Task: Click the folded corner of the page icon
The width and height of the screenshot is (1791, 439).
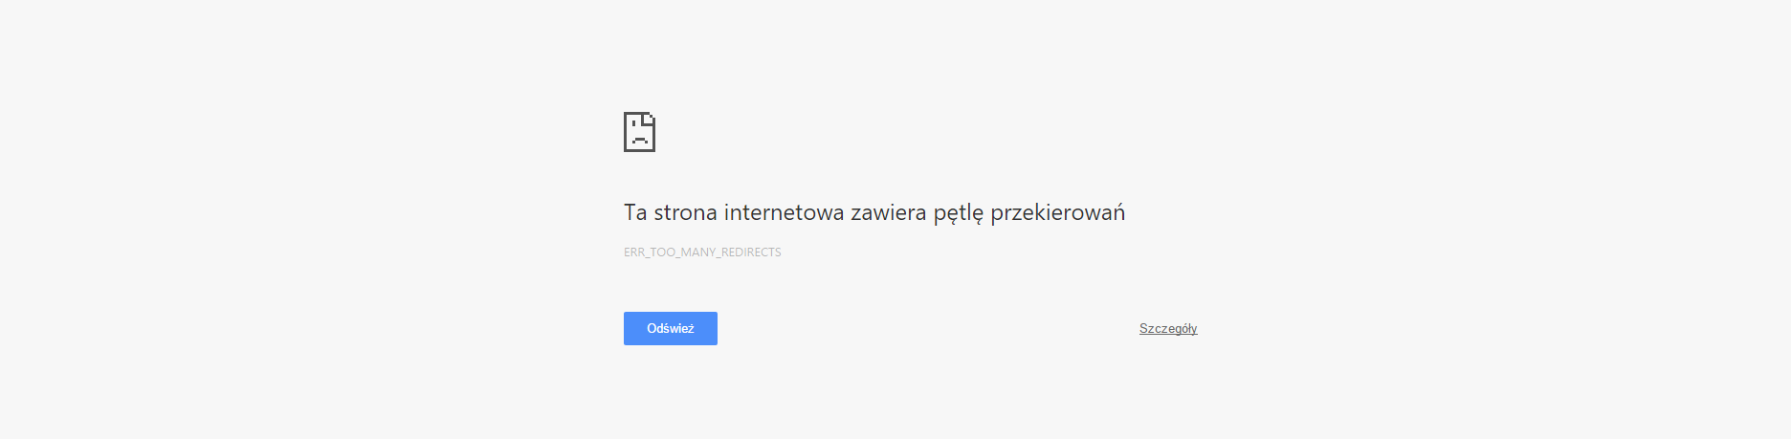Action: click(650, 118)
